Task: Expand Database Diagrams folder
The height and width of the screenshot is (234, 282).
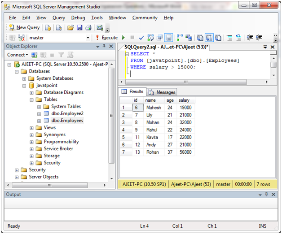Action: coord(31,93)
